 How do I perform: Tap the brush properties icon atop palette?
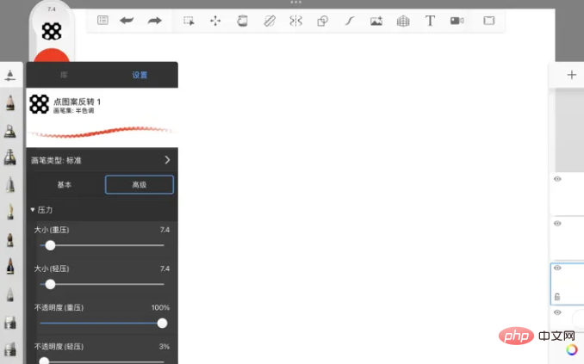tap(10, 75)
